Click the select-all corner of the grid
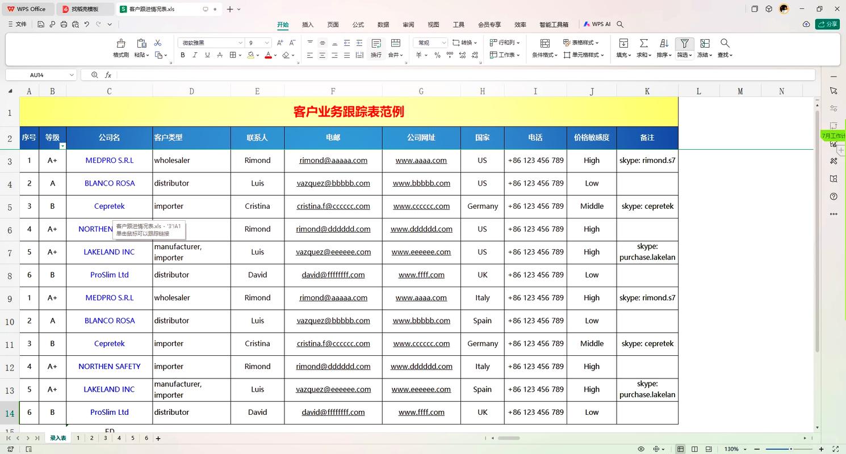Screen dimensions: 846x454 point(10,91)
